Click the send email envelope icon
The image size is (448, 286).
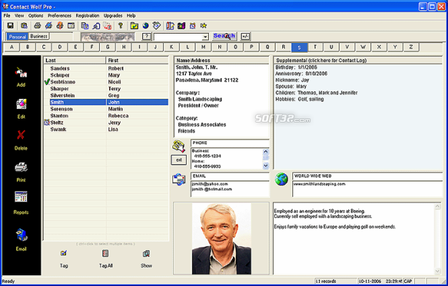(179, 180)
